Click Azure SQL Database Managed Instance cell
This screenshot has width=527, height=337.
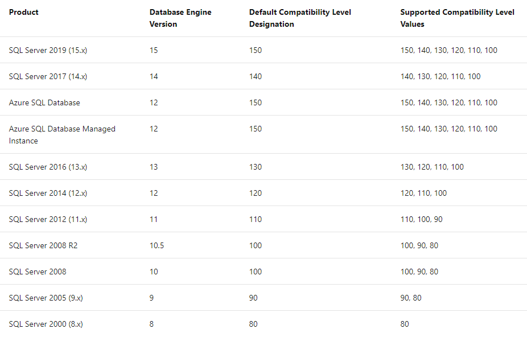pyautogui.click(x=62, y=134)
